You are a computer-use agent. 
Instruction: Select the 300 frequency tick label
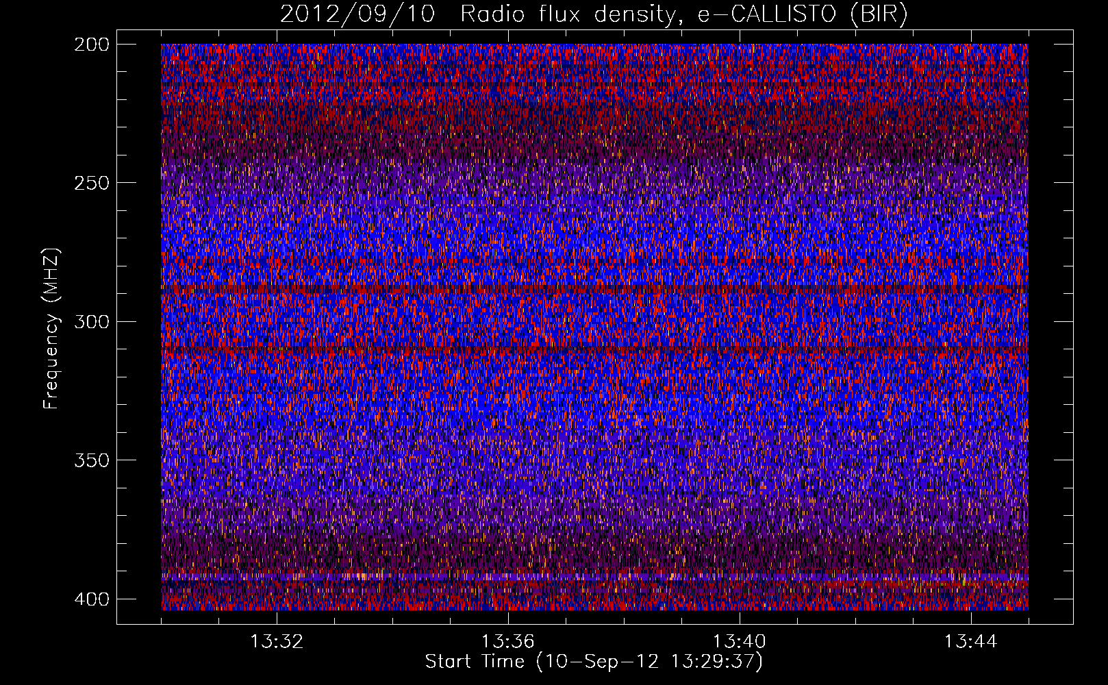click(91, 321)
